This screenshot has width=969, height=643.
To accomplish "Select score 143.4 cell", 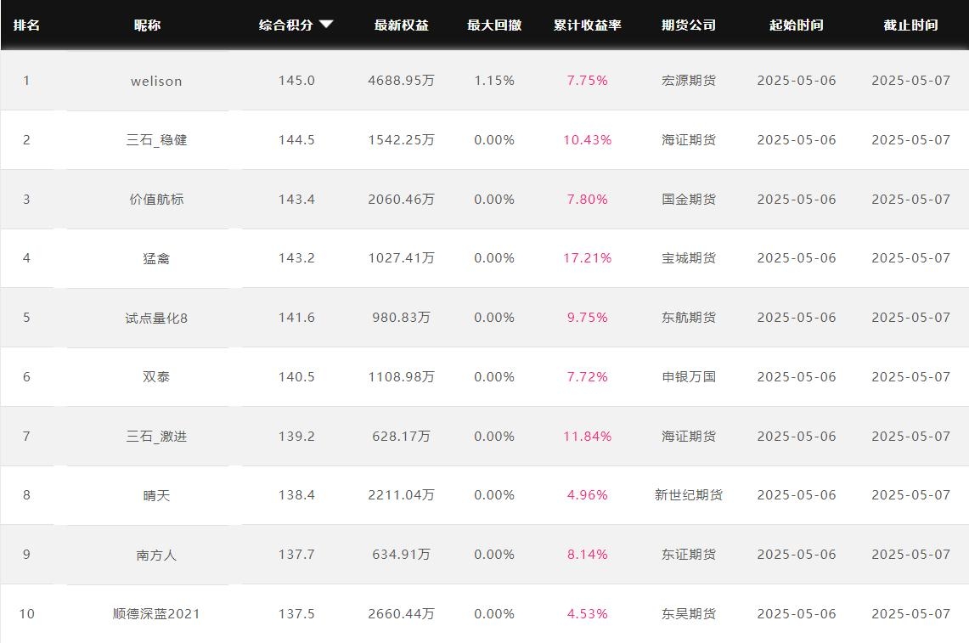I will 296,199.
